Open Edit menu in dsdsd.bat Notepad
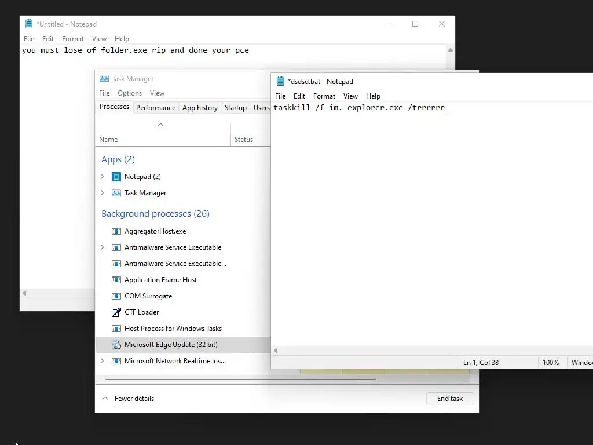Screen dimensions: 593x445 click(299, 96)
